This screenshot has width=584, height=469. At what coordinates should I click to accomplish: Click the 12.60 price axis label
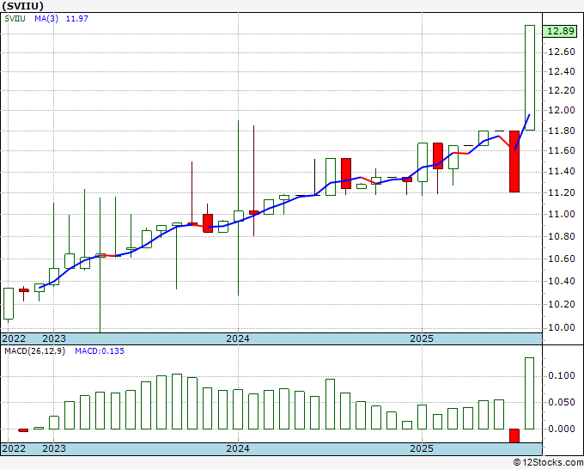point(562,52)
